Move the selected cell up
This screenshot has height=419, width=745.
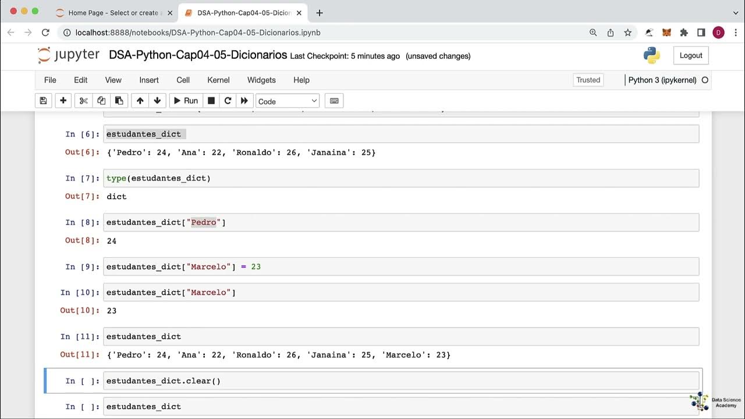tap(140, 101)
